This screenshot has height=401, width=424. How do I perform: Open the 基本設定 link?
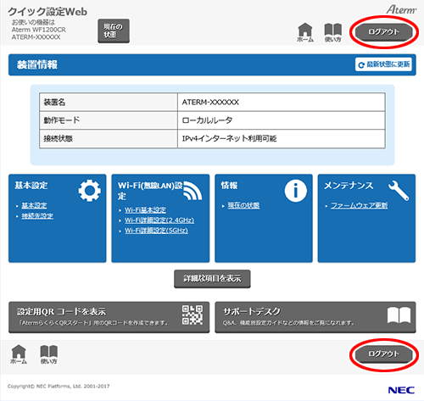tap(34, 205)
